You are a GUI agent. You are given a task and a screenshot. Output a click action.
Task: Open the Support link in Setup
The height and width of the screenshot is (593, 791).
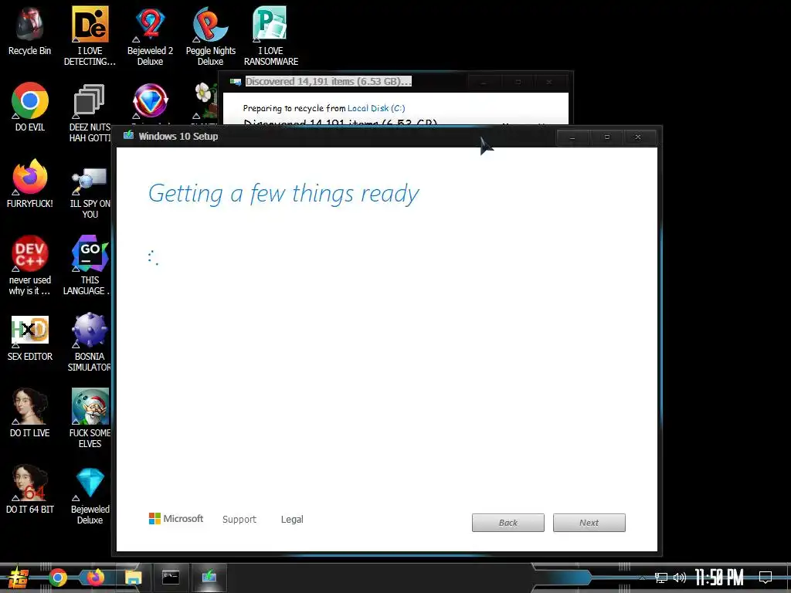pos(239,520)
